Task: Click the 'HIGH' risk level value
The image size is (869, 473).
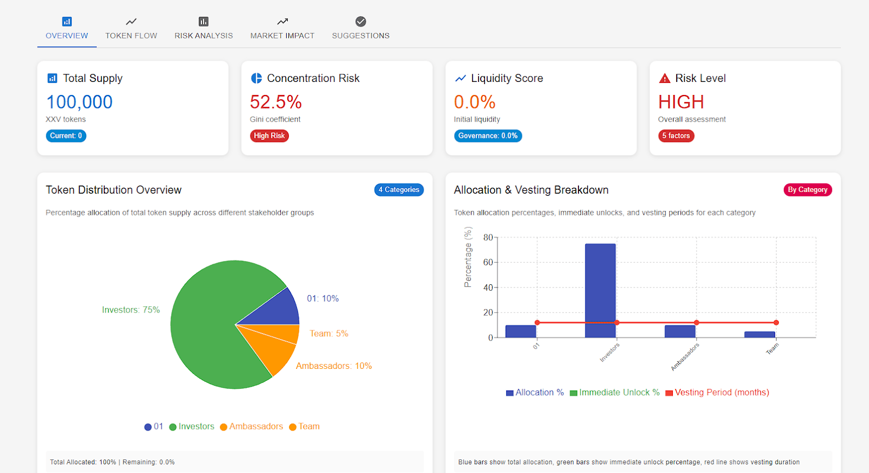Action: (x=681, y=102)
